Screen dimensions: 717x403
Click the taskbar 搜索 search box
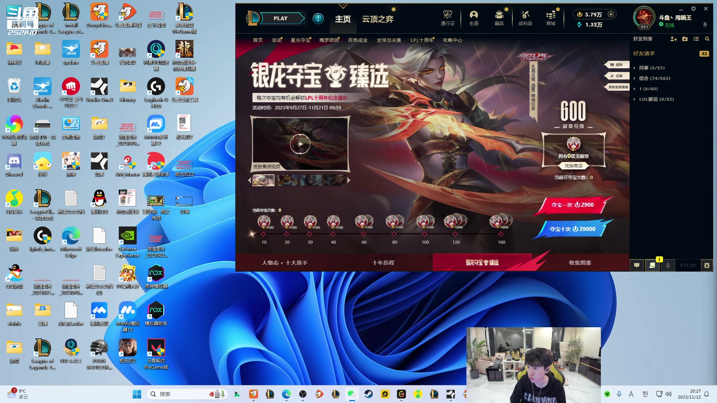[187, 394]
